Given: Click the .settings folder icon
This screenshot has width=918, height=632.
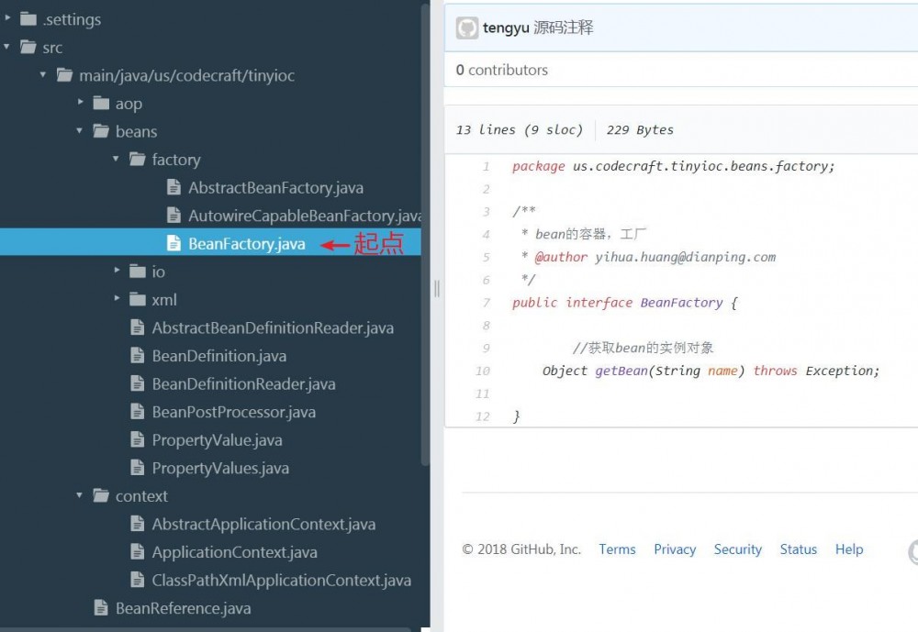Looking at the screenshot, I should [x=28, y=18].
